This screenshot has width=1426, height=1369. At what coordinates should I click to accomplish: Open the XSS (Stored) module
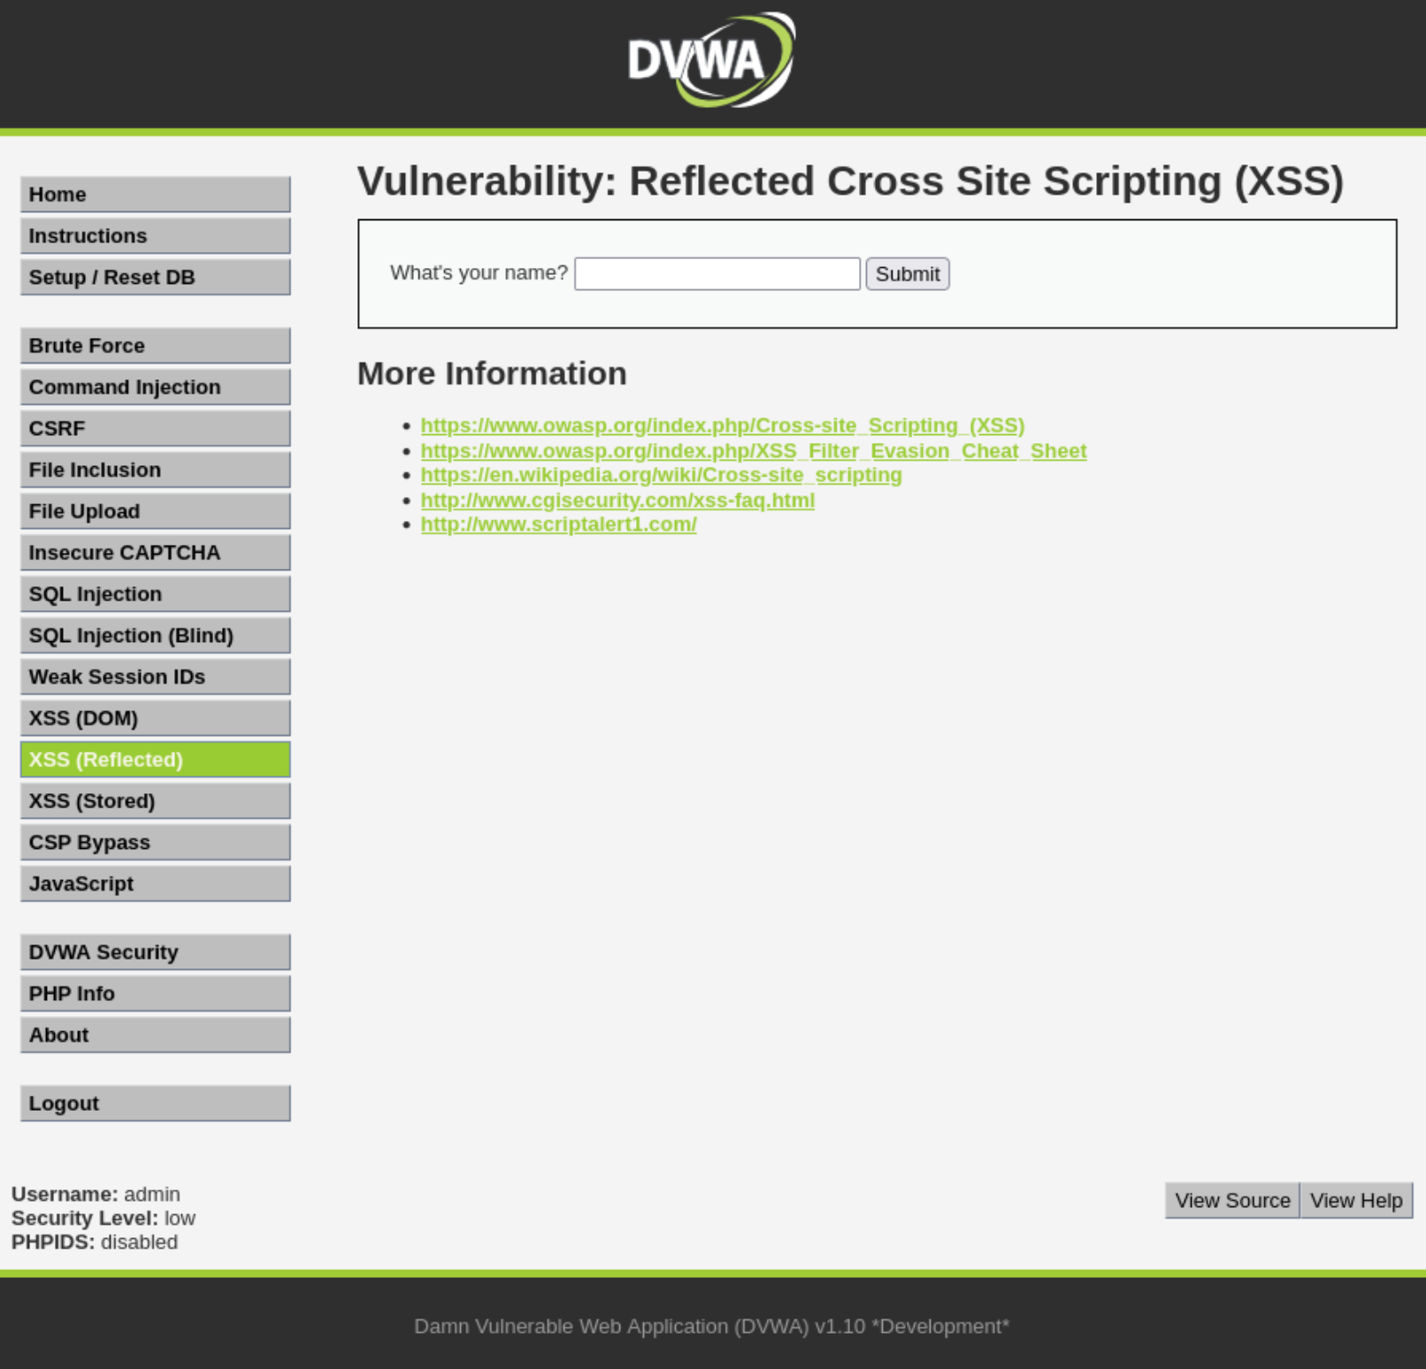point(156,801)
